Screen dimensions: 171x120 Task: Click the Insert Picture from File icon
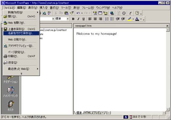pos(106,13)
